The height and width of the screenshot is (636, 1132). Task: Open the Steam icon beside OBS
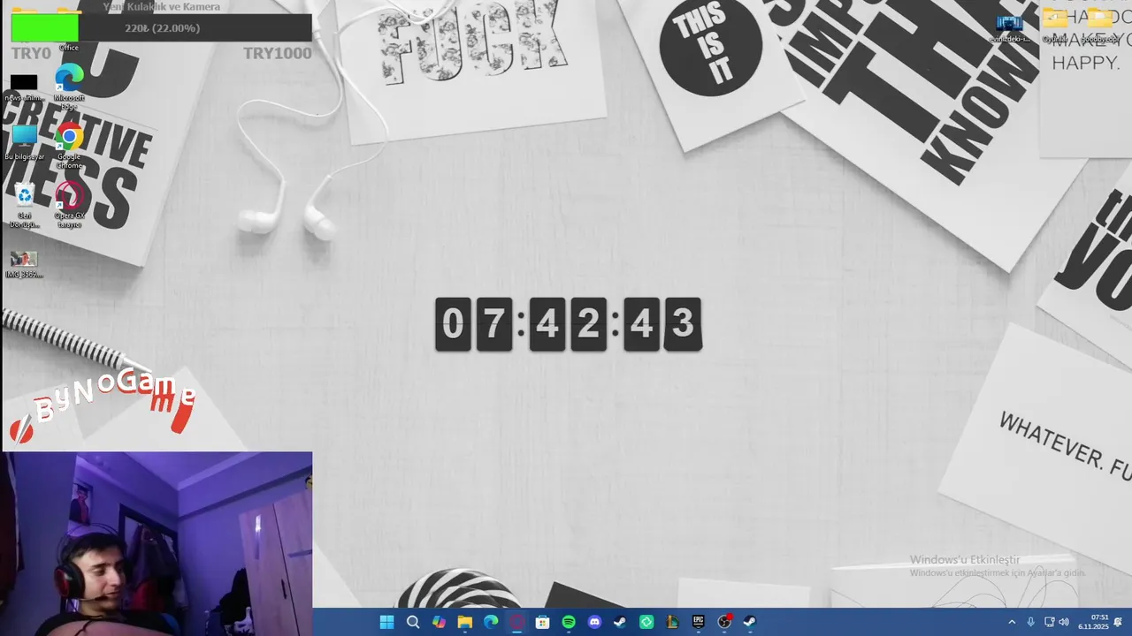click(x=750, y=622)
